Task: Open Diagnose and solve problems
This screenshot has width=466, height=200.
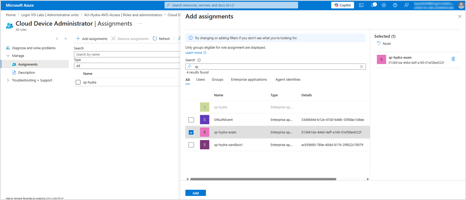Action: 34,48
